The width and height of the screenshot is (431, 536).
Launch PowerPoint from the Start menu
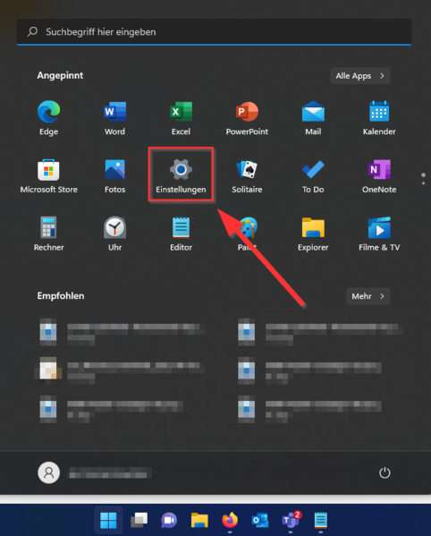[247, 117]
